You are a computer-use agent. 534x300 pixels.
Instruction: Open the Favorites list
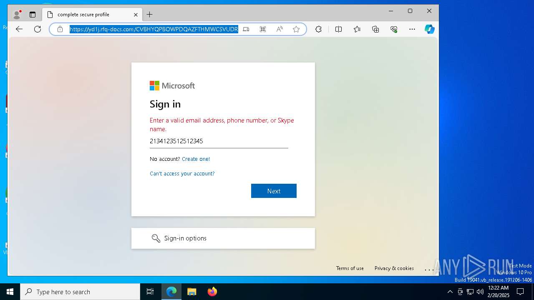point(357,29)
